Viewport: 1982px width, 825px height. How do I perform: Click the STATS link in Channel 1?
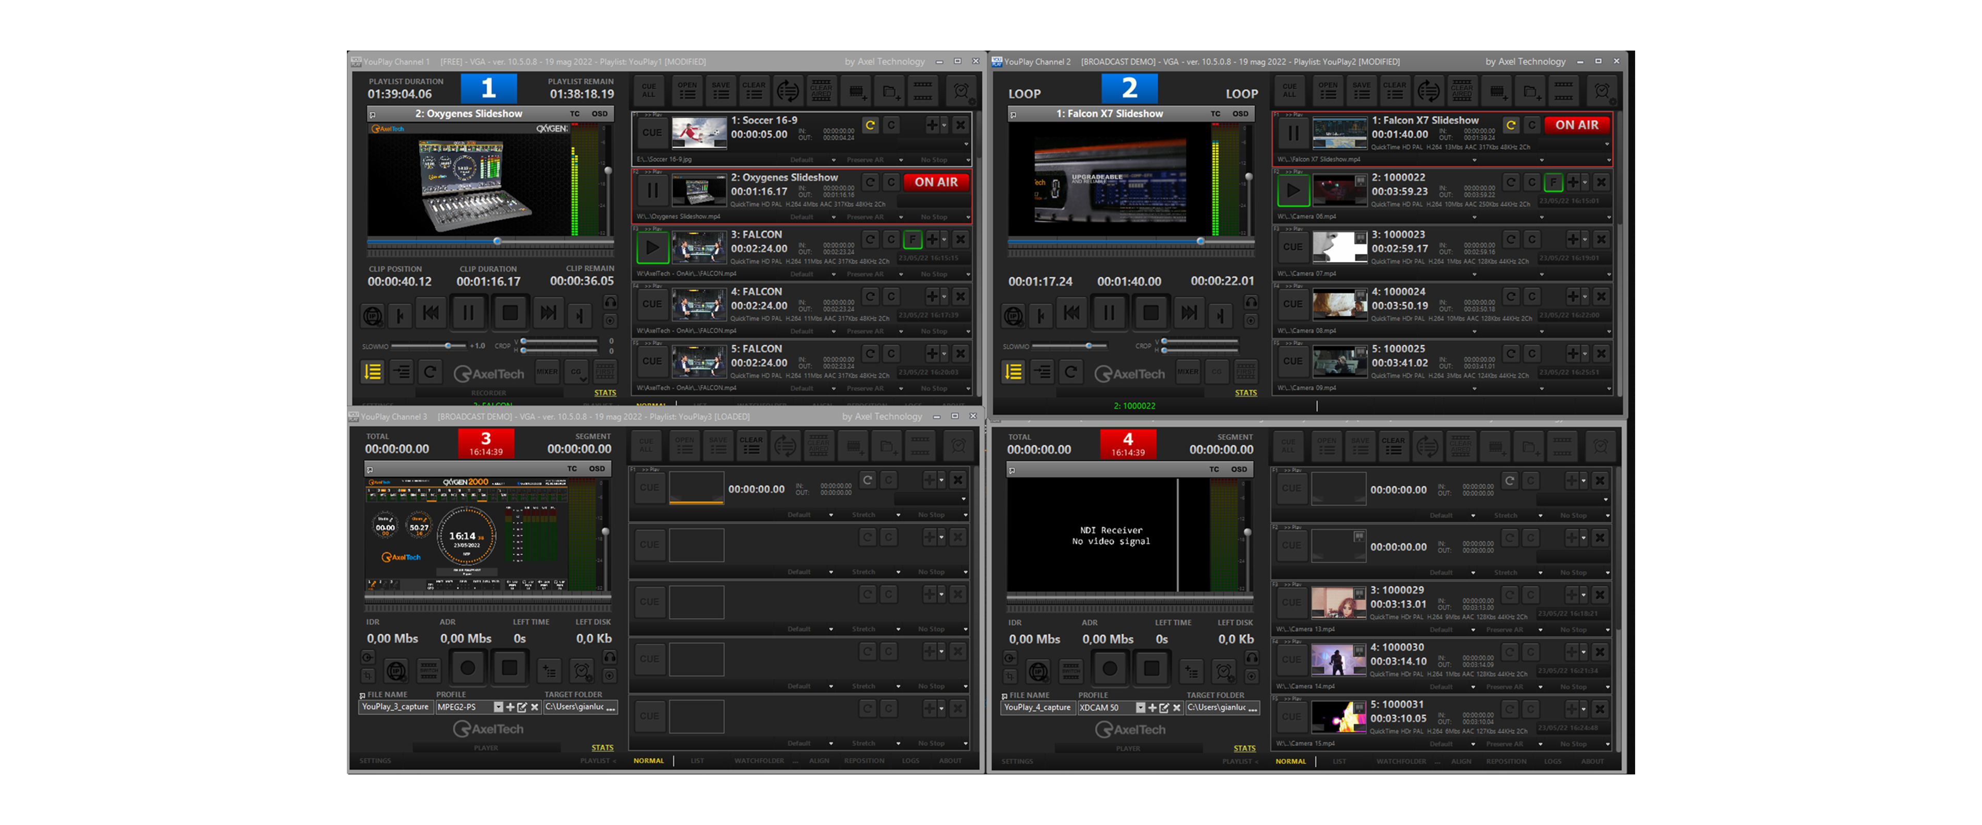click(x=605, y=393)
